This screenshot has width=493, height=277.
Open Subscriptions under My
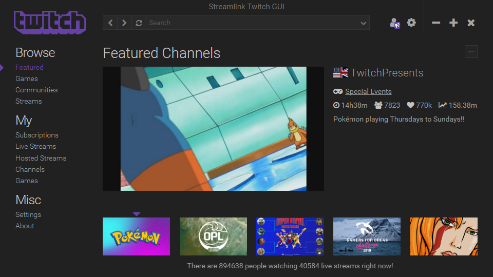point(37,135)
